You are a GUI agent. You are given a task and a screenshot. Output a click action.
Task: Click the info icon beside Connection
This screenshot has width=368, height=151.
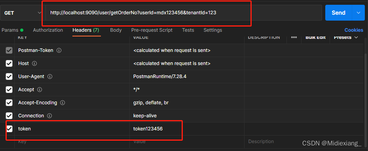49,116
